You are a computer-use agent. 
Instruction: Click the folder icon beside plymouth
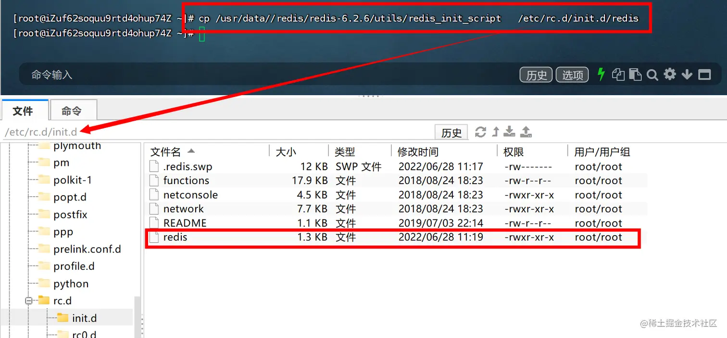tap(44, 146)
